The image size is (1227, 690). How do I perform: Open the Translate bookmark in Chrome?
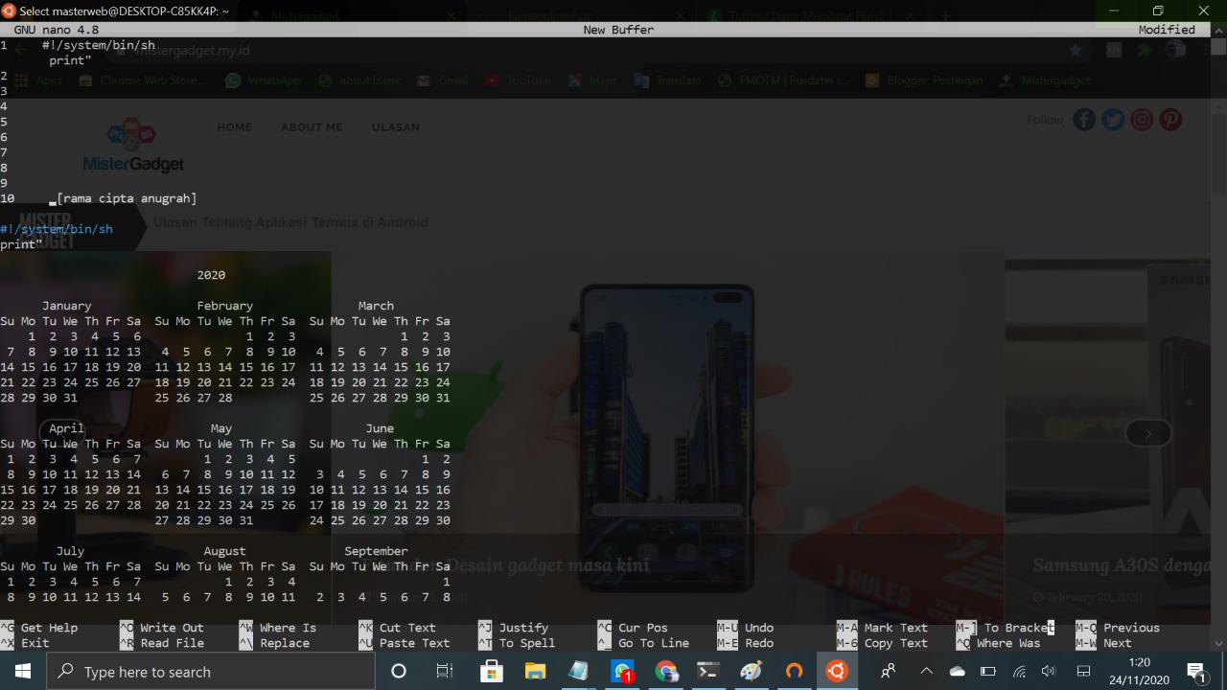pyautogui.click(x=668, y=80)
